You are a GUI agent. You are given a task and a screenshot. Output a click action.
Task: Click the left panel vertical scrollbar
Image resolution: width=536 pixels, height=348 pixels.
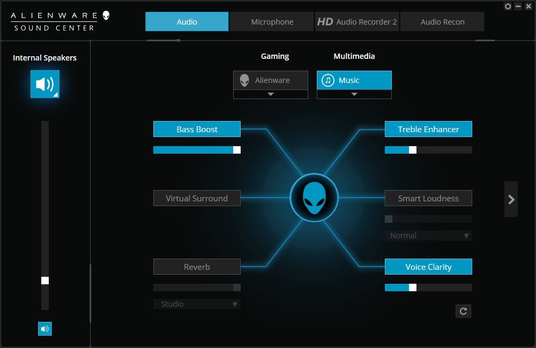[x=90, y=293]
